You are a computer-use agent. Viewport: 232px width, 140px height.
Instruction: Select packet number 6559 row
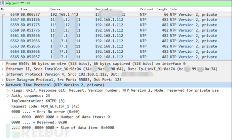tap(116, 25)
